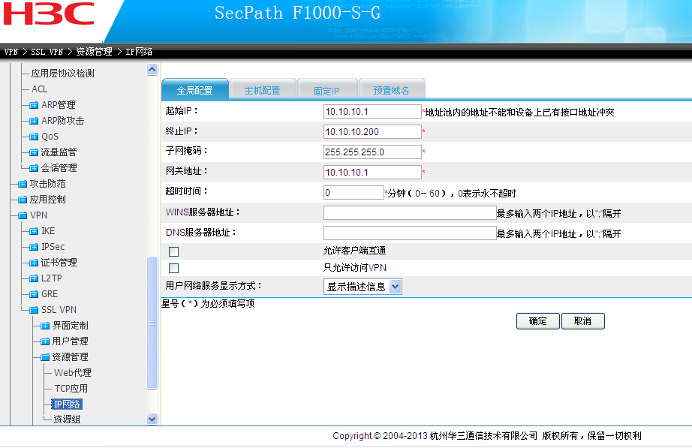
Task: Click the 子网掩码 input field
Action: (x=372, y=152)
